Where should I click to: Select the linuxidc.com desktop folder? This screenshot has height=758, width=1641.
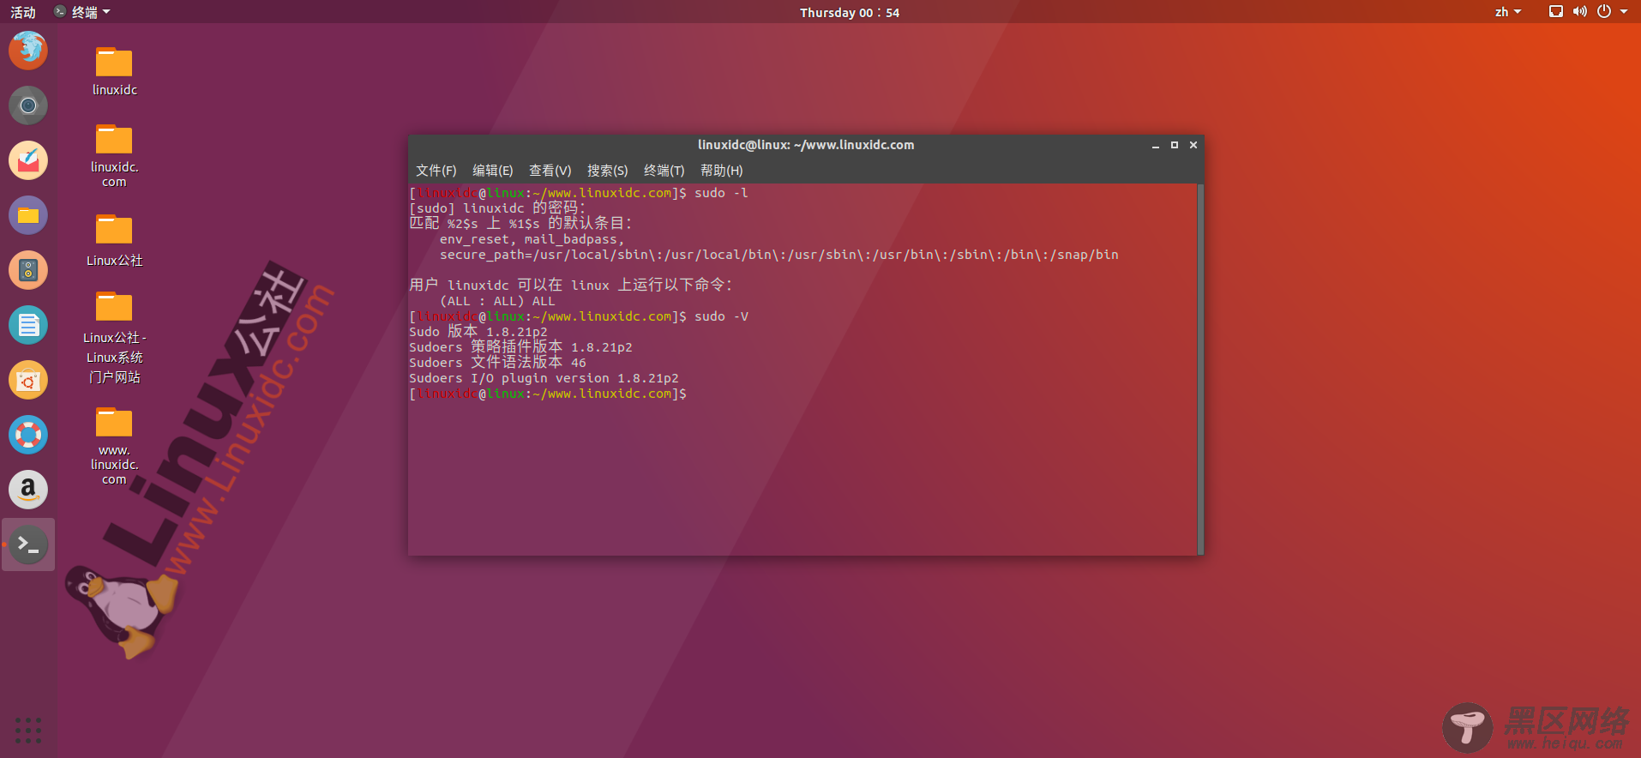pyautogui.click(x=114, y=155)
